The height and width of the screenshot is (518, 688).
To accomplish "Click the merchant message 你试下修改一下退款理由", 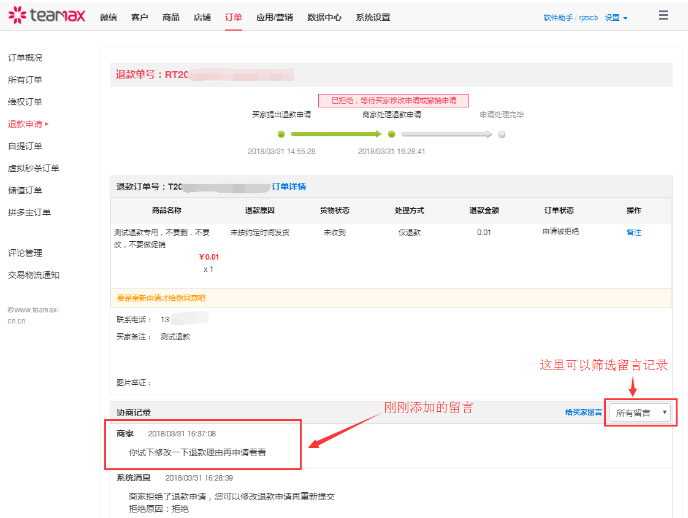I will click(x=197, y=452).
